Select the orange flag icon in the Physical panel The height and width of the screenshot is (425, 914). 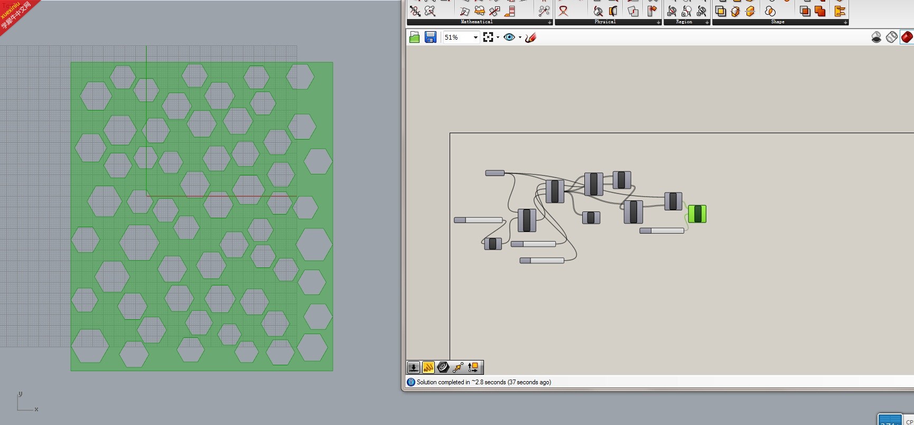[x=652, y=11]
